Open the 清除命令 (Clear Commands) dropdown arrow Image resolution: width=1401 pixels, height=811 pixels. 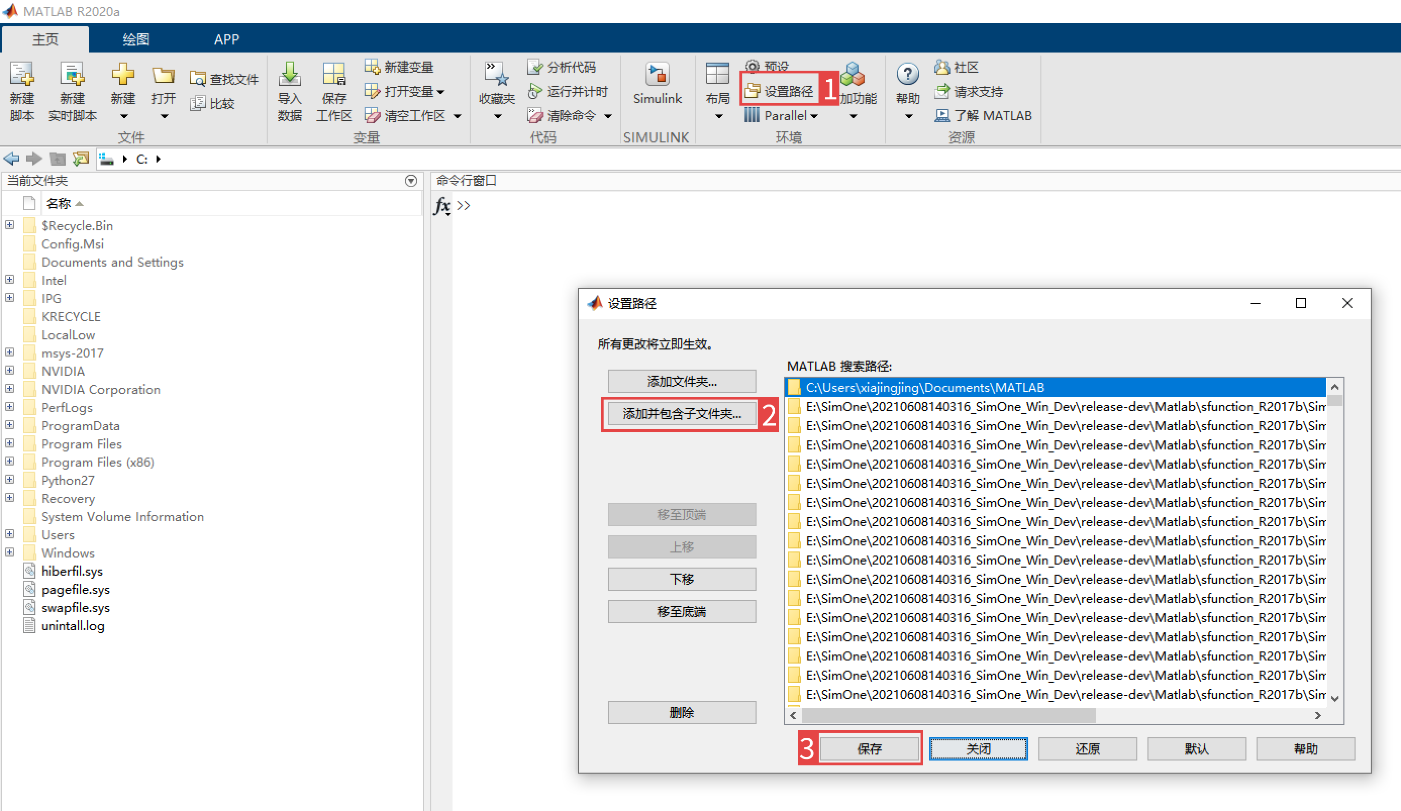[608, 116]
